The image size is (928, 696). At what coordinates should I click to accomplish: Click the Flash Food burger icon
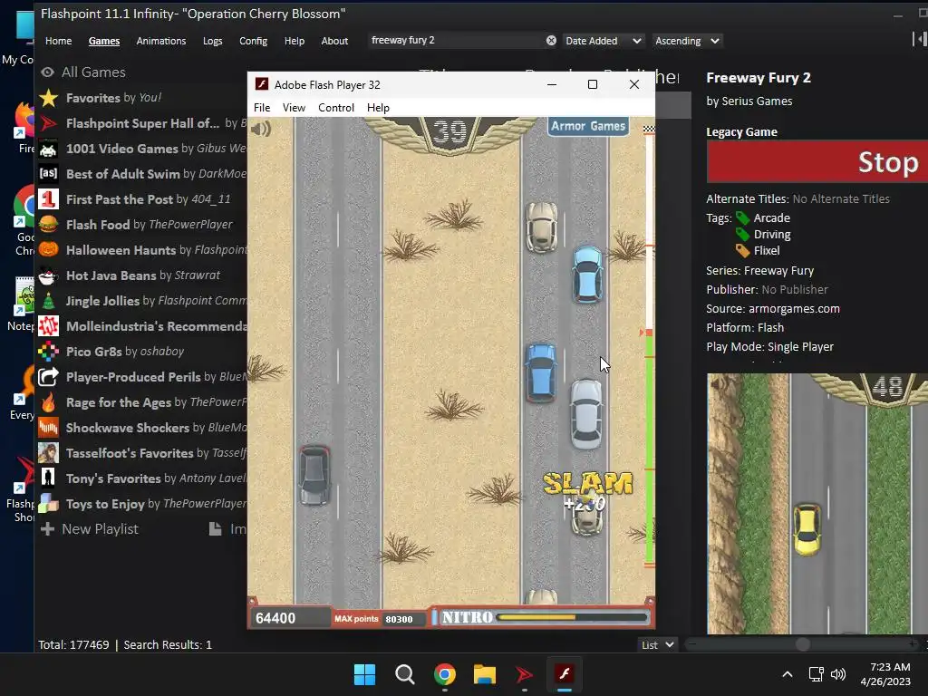[x=49, y=225]
